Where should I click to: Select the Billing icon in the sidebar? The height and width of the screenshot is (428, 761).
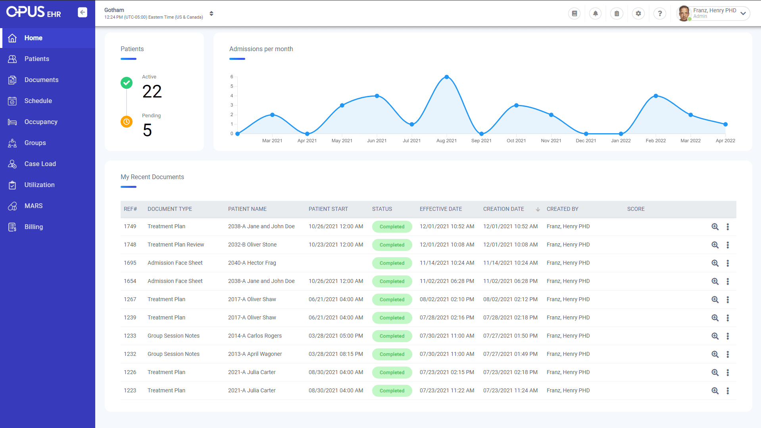12,227
